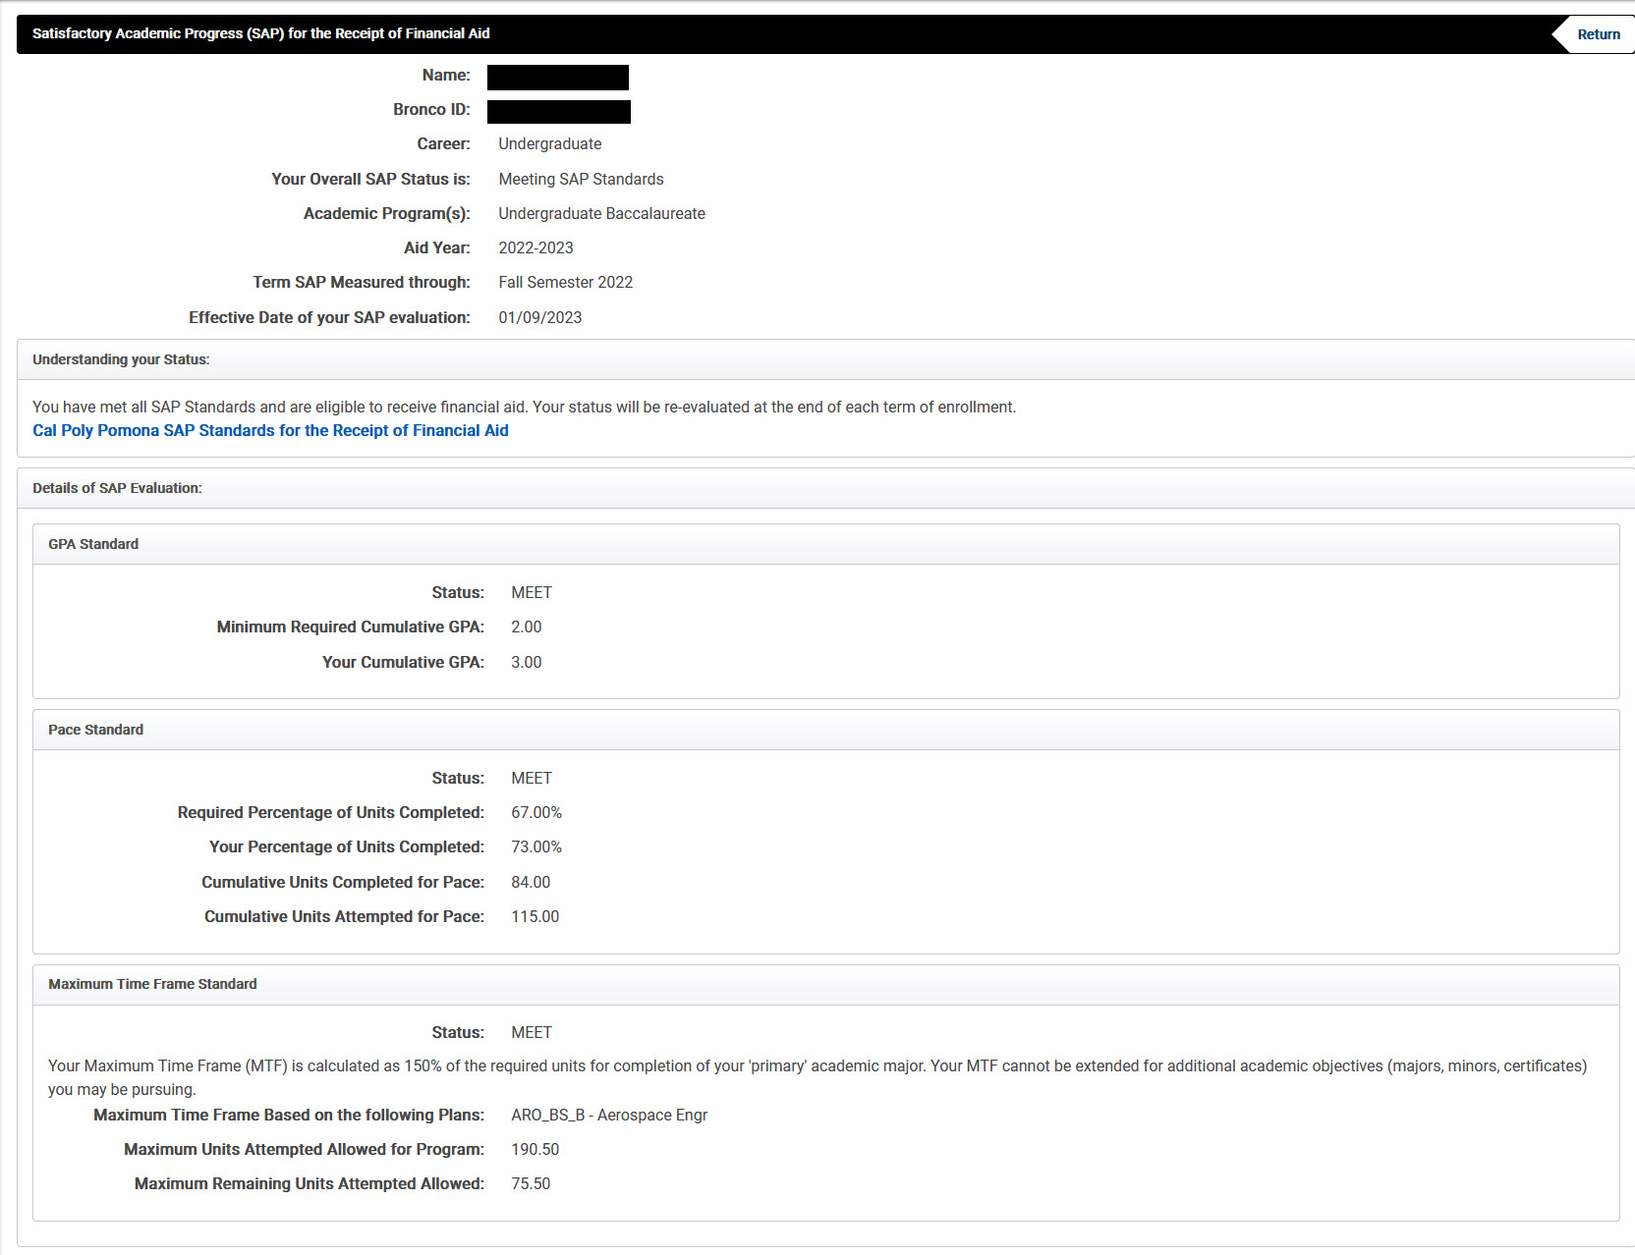The width and height of the screenshot is (1635, 1255).
Task: Click the 'Your Maximum Time Frame (MTF)' explanation paragraph
Action: (x=817, y=1077)
